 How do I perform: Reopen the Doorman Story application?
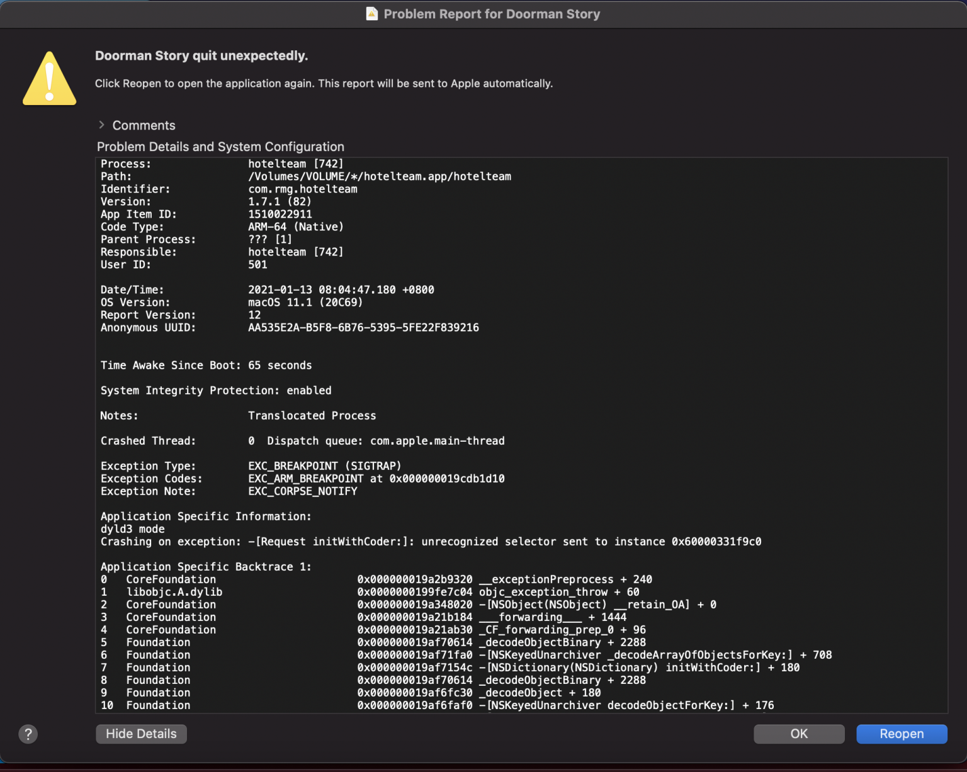click(902, 734)
